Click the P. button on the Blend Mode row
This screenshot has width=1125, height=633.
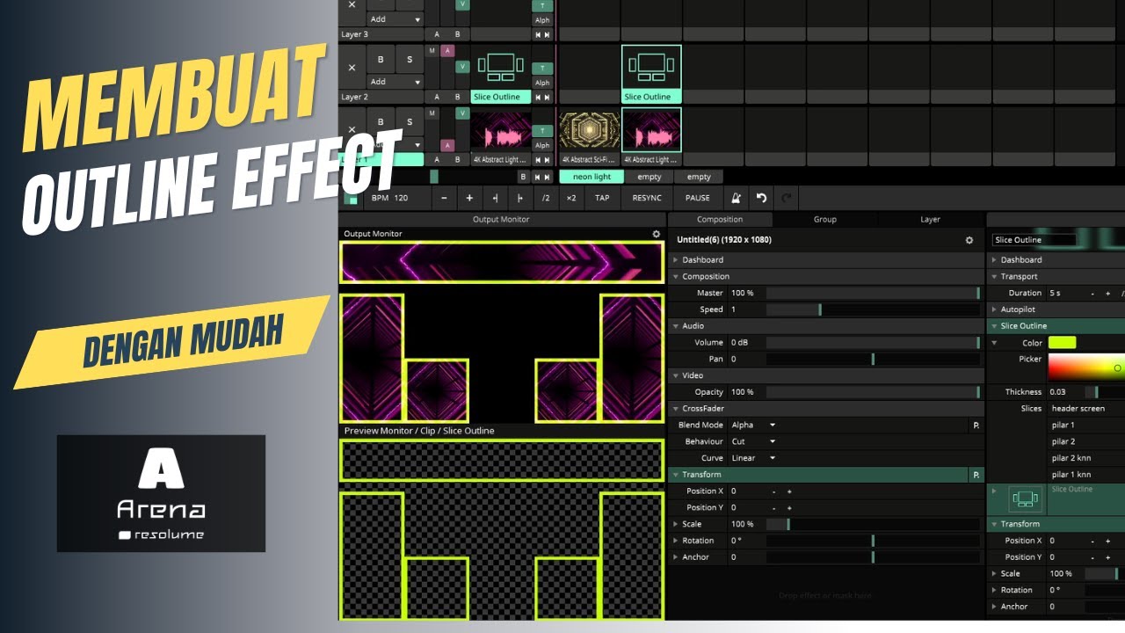pos(976,426)
